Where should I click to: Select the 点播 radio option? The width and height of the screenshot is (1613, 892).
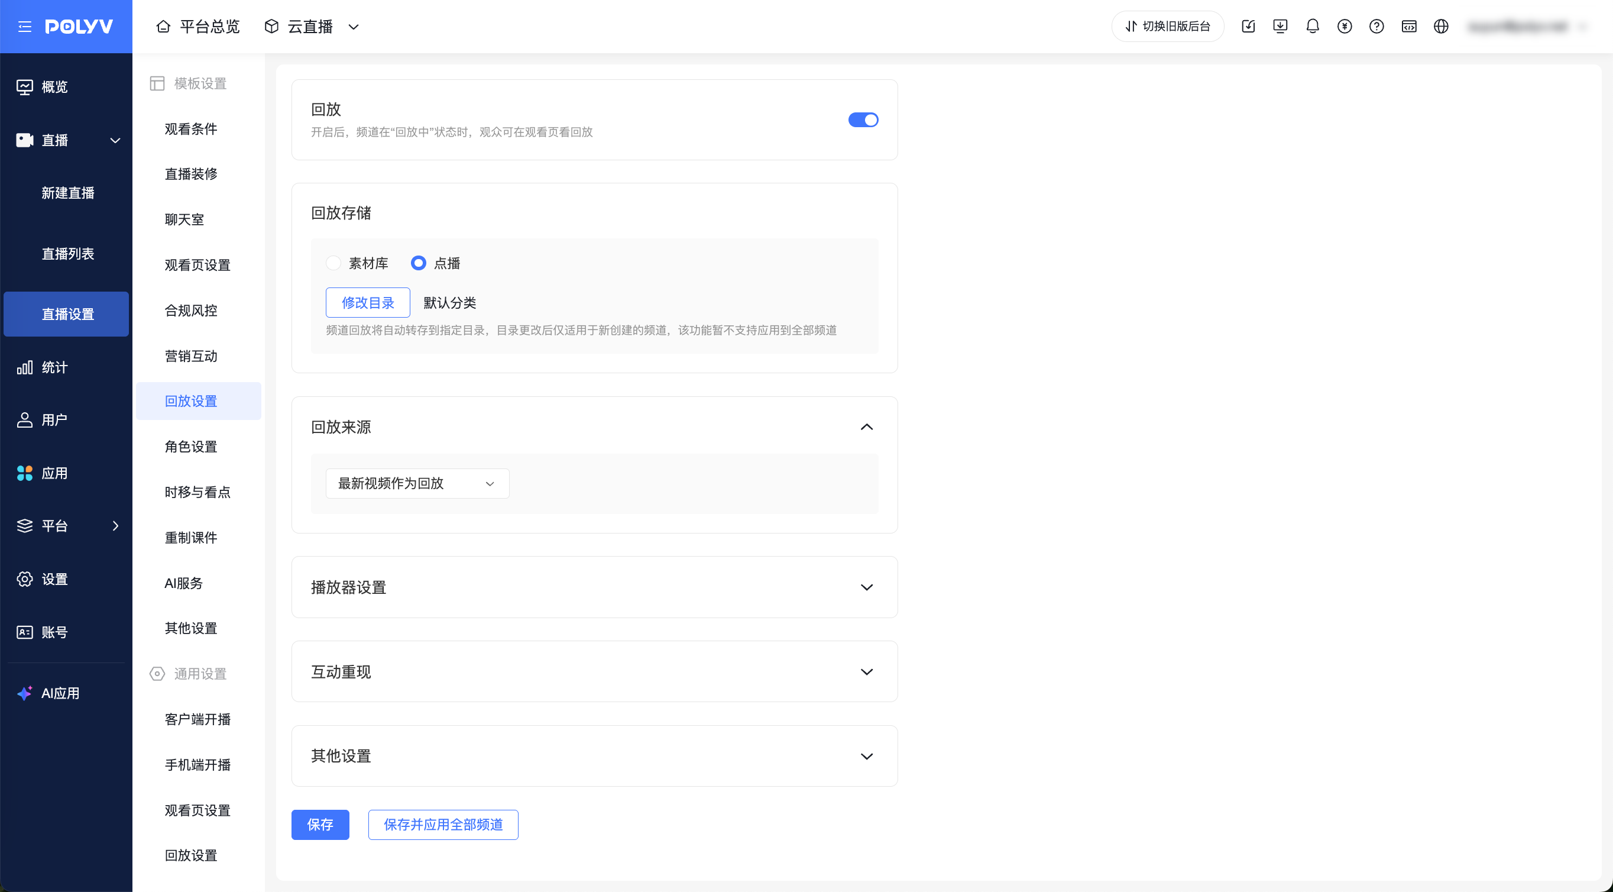pos(418,263)
